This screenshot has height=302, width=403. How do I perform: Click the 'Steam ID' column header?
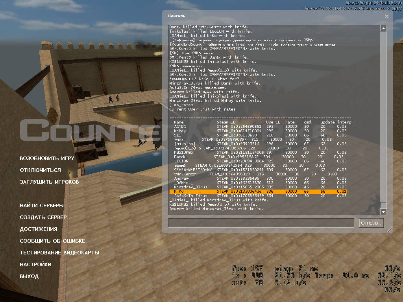point(226,122)
